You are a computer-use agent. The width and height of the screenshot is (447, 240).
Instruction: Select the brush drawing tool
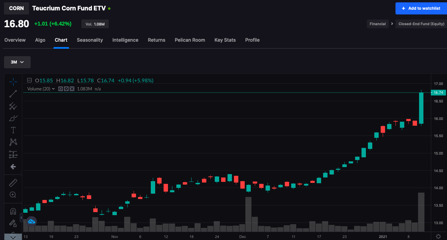click(x=13, y=118)
